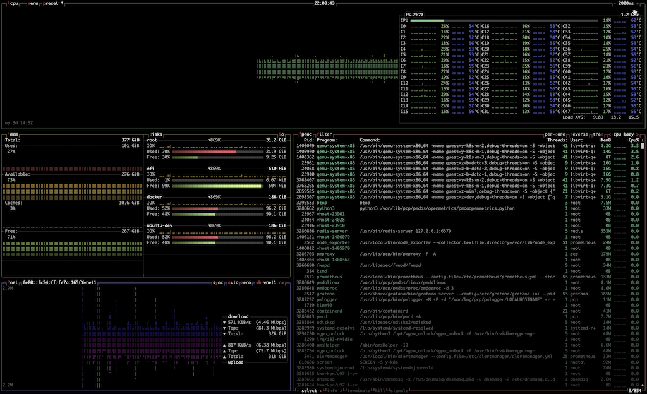Click the 'cpu lazy' sort mode label

coord(624,134)
